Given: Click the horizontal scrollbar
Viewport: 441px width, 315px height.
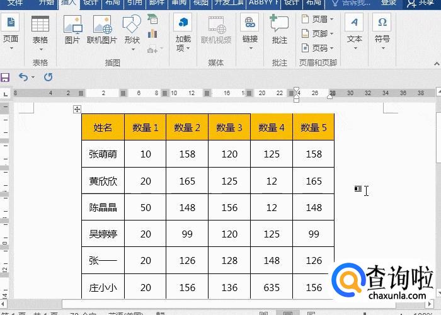Looking at the screenshot, I should 228,304.
